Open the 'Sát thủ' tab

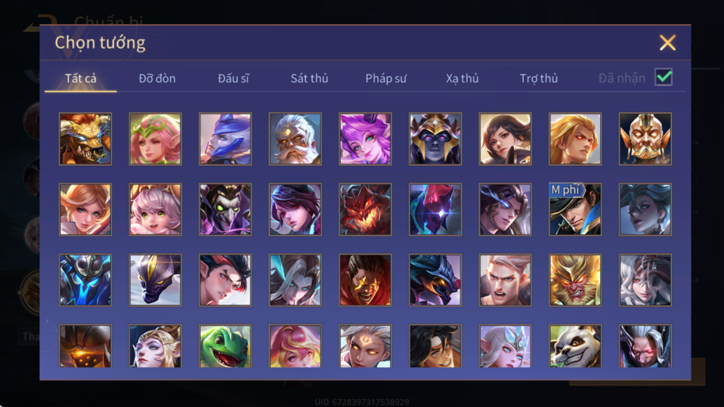310,78
